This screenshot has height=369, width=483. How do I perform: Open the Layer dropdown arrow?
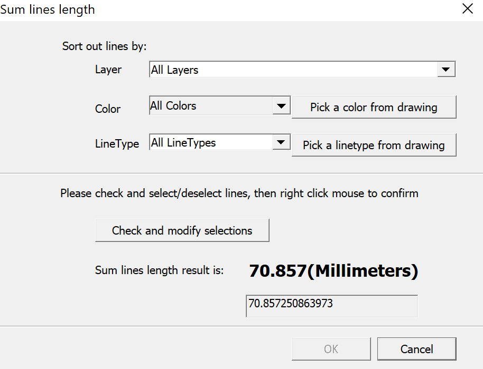click(446, 70)
